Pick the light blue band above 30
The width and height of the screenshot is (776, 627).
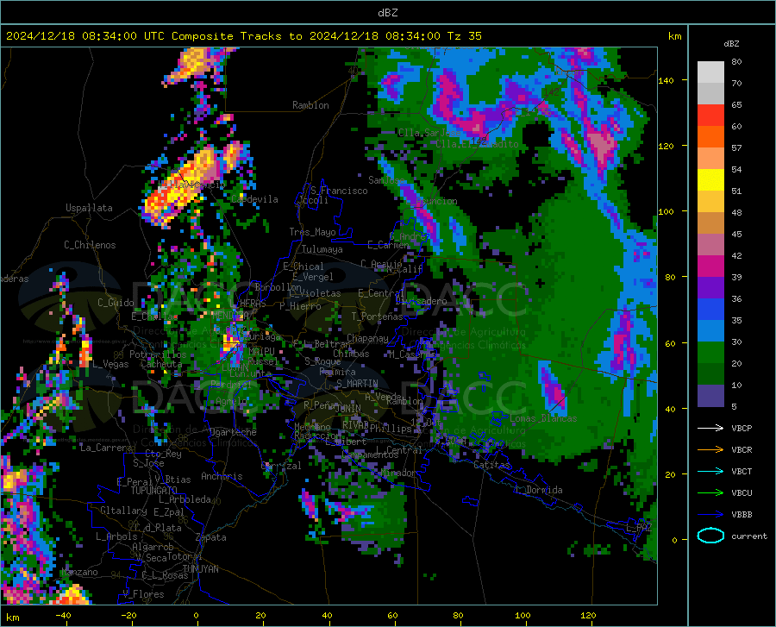tap(710, 331)
